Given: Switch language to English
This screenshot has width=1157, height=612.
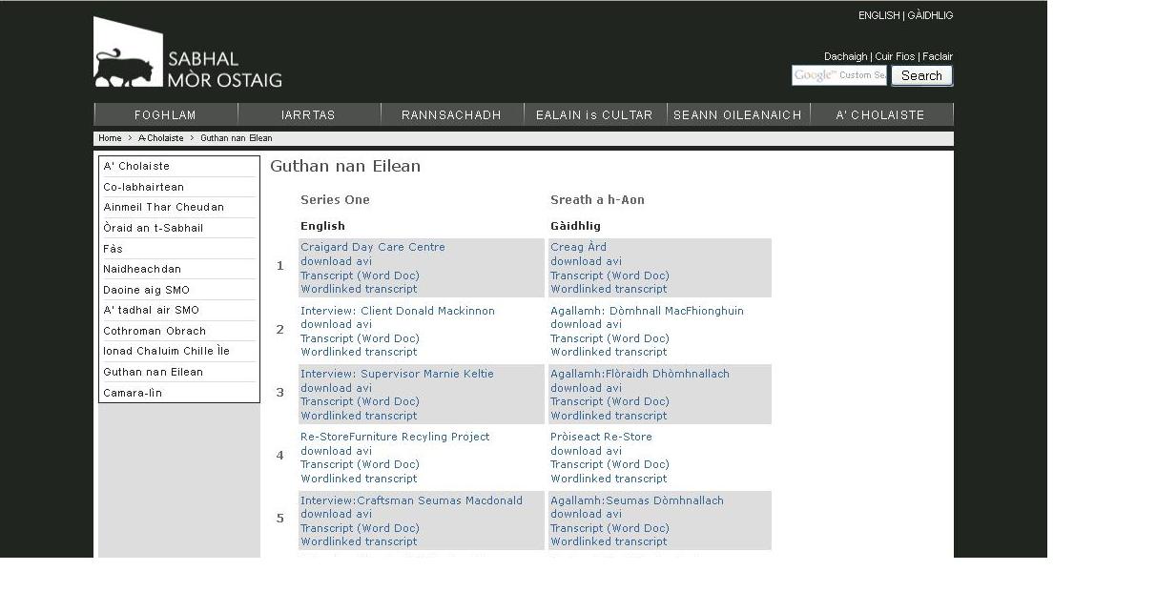Looking at the screenshot, I should click(878, 15).
